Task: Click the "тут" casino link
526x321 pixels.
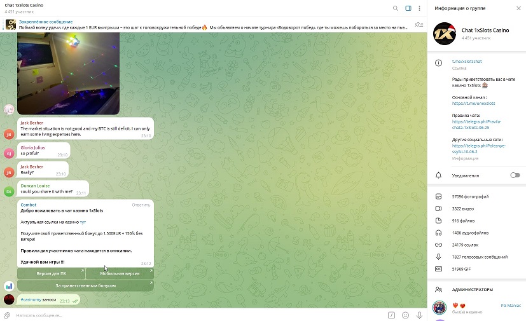Action: pyautogui.click(x=83, y=222)
